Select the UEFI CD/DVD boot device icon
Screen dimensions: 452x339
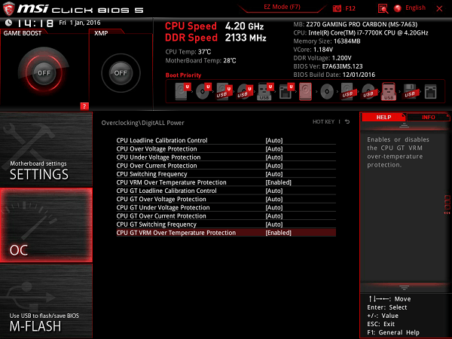tap(203, 91)
